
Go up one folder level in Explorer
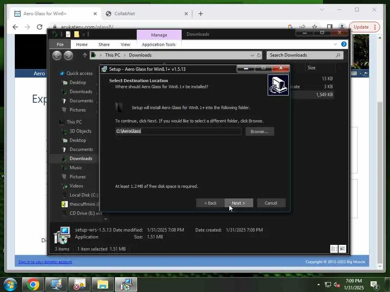(x=85, y=55)
